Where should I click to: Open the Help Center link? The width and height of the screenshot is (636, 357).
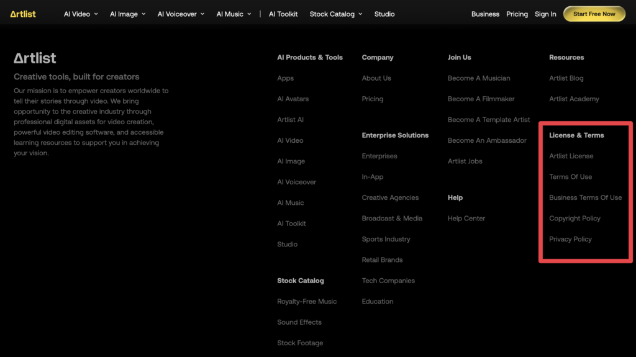coord(466,218)
